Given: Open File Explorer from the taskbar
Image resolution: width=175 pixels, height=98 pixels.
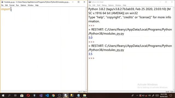Looking at the screenshot, I should click(84, 96).
